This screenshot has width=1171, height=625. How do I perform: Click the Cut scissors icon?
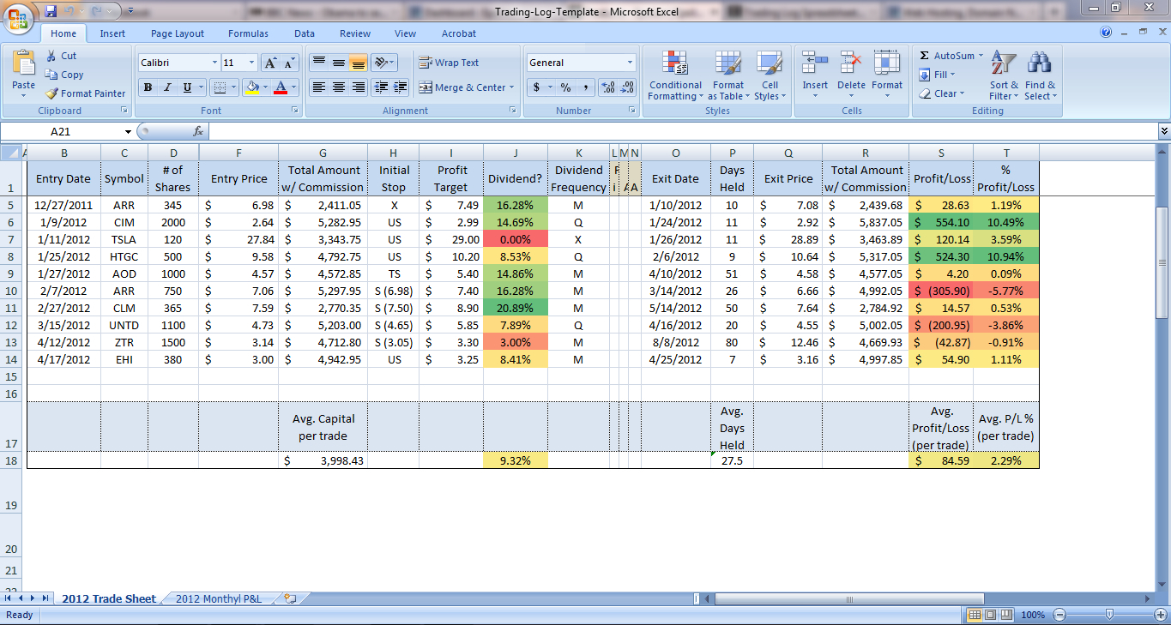(x=52, y=56)
